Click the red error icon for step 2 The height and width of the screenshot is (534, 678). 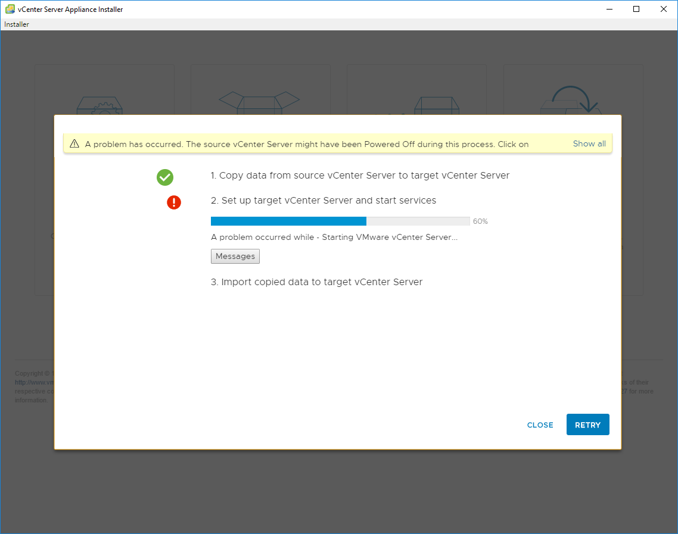click(x=174, y=202)
